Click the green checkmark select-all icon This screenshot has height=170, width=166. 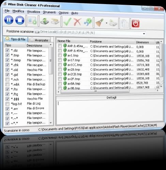pos(67,22)
